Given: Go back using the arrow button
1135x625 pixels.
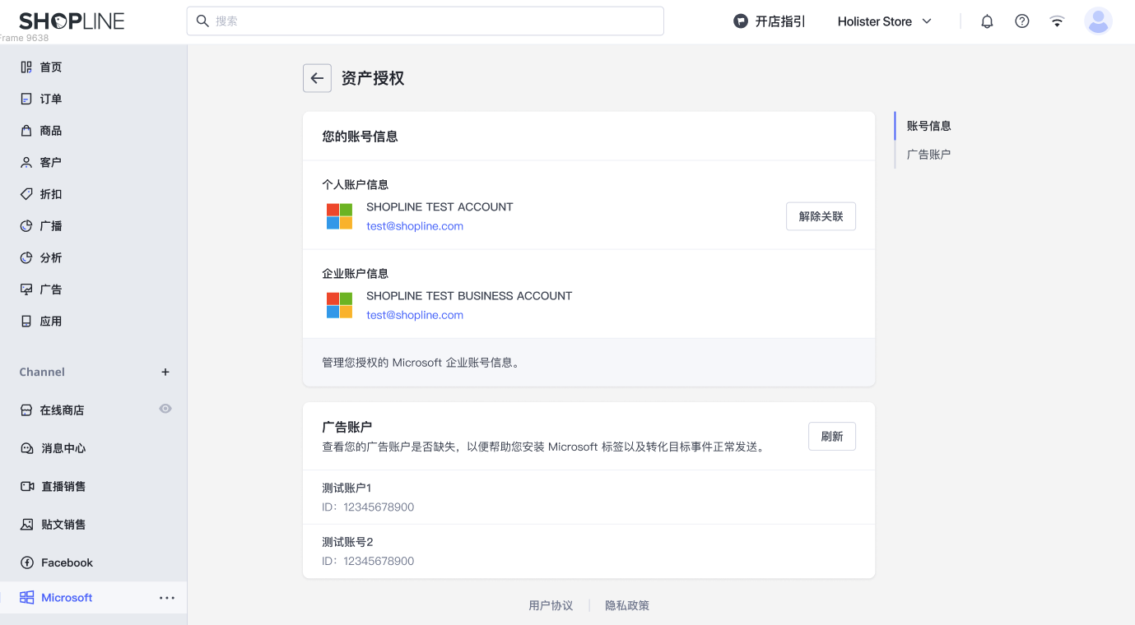Looking at the screenshot, I should 317,78.
